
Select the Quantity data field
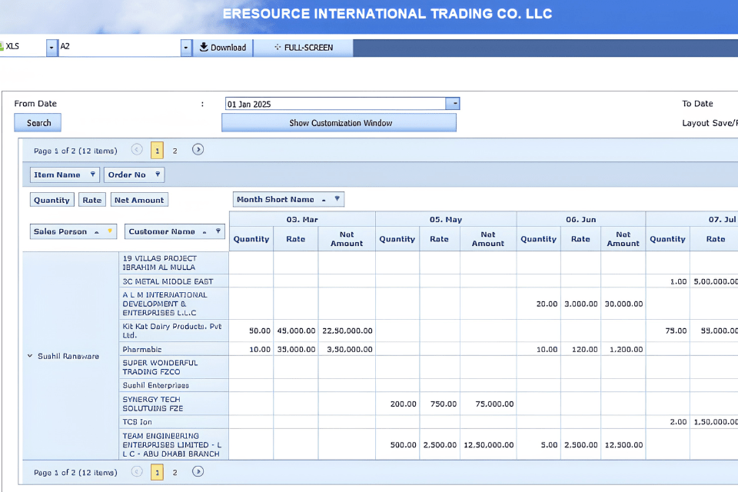click(52, 200)
